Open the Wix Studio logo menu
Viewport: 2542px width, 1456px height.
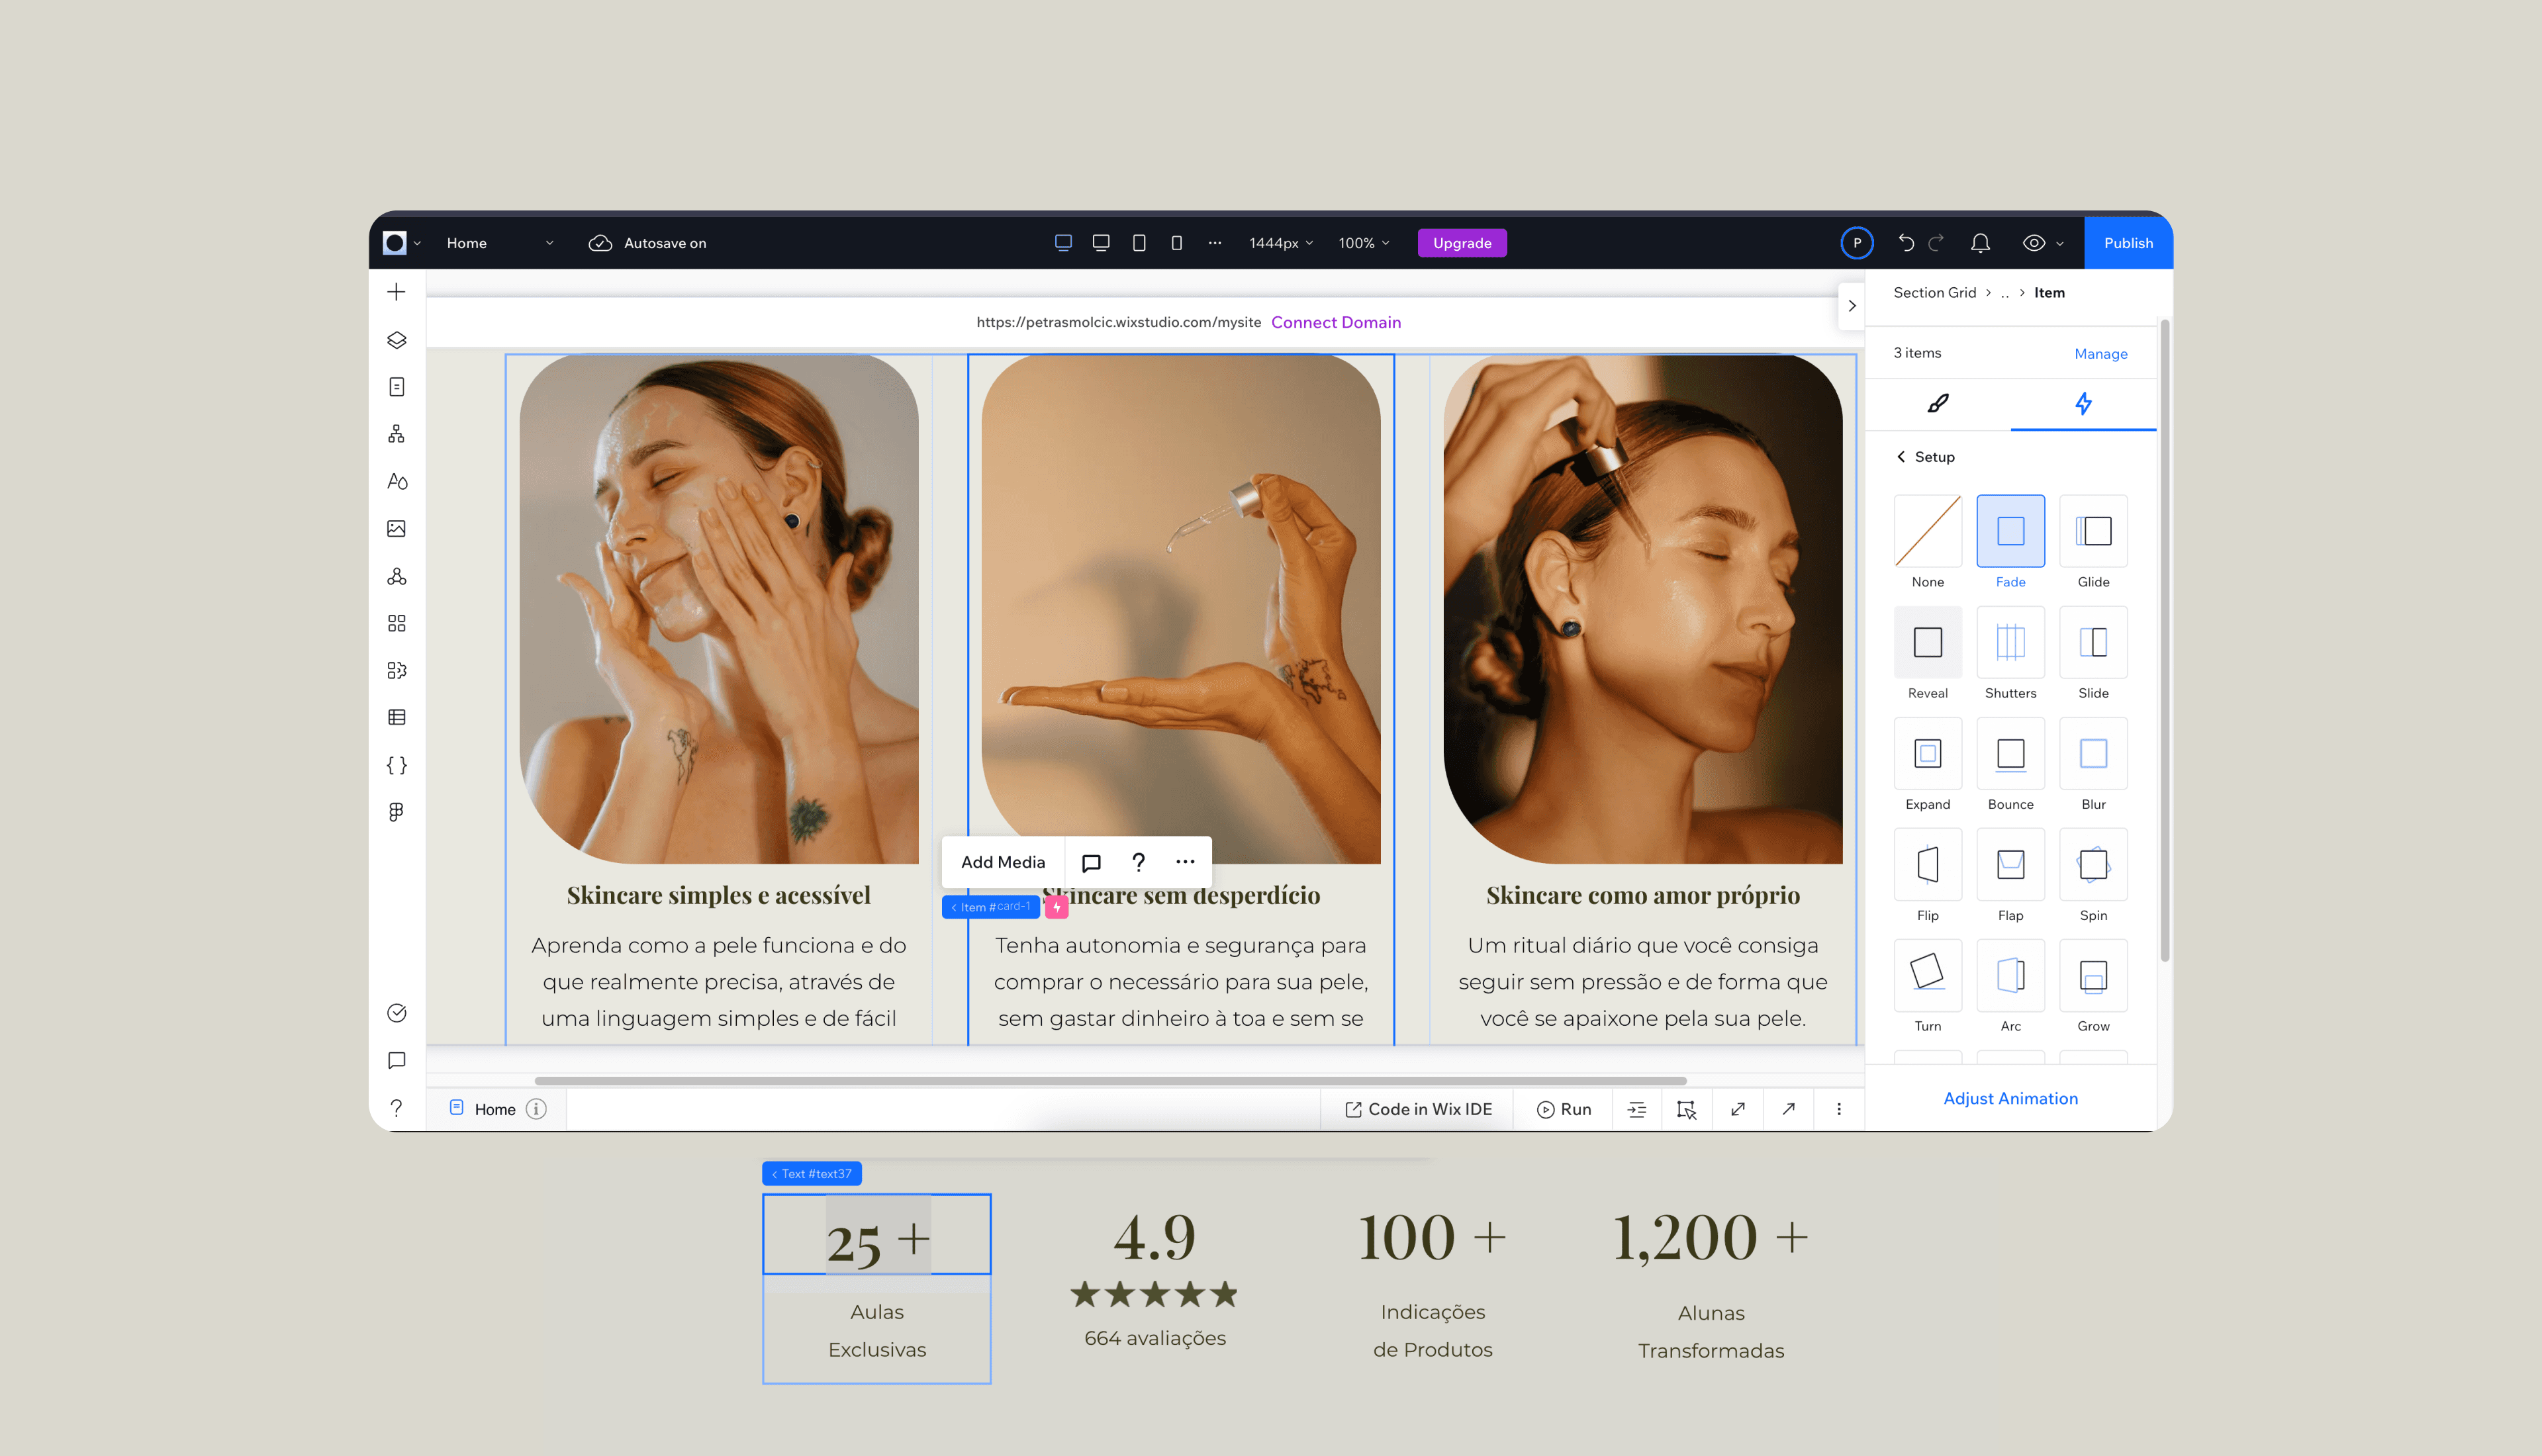click(x=401, y=243)
